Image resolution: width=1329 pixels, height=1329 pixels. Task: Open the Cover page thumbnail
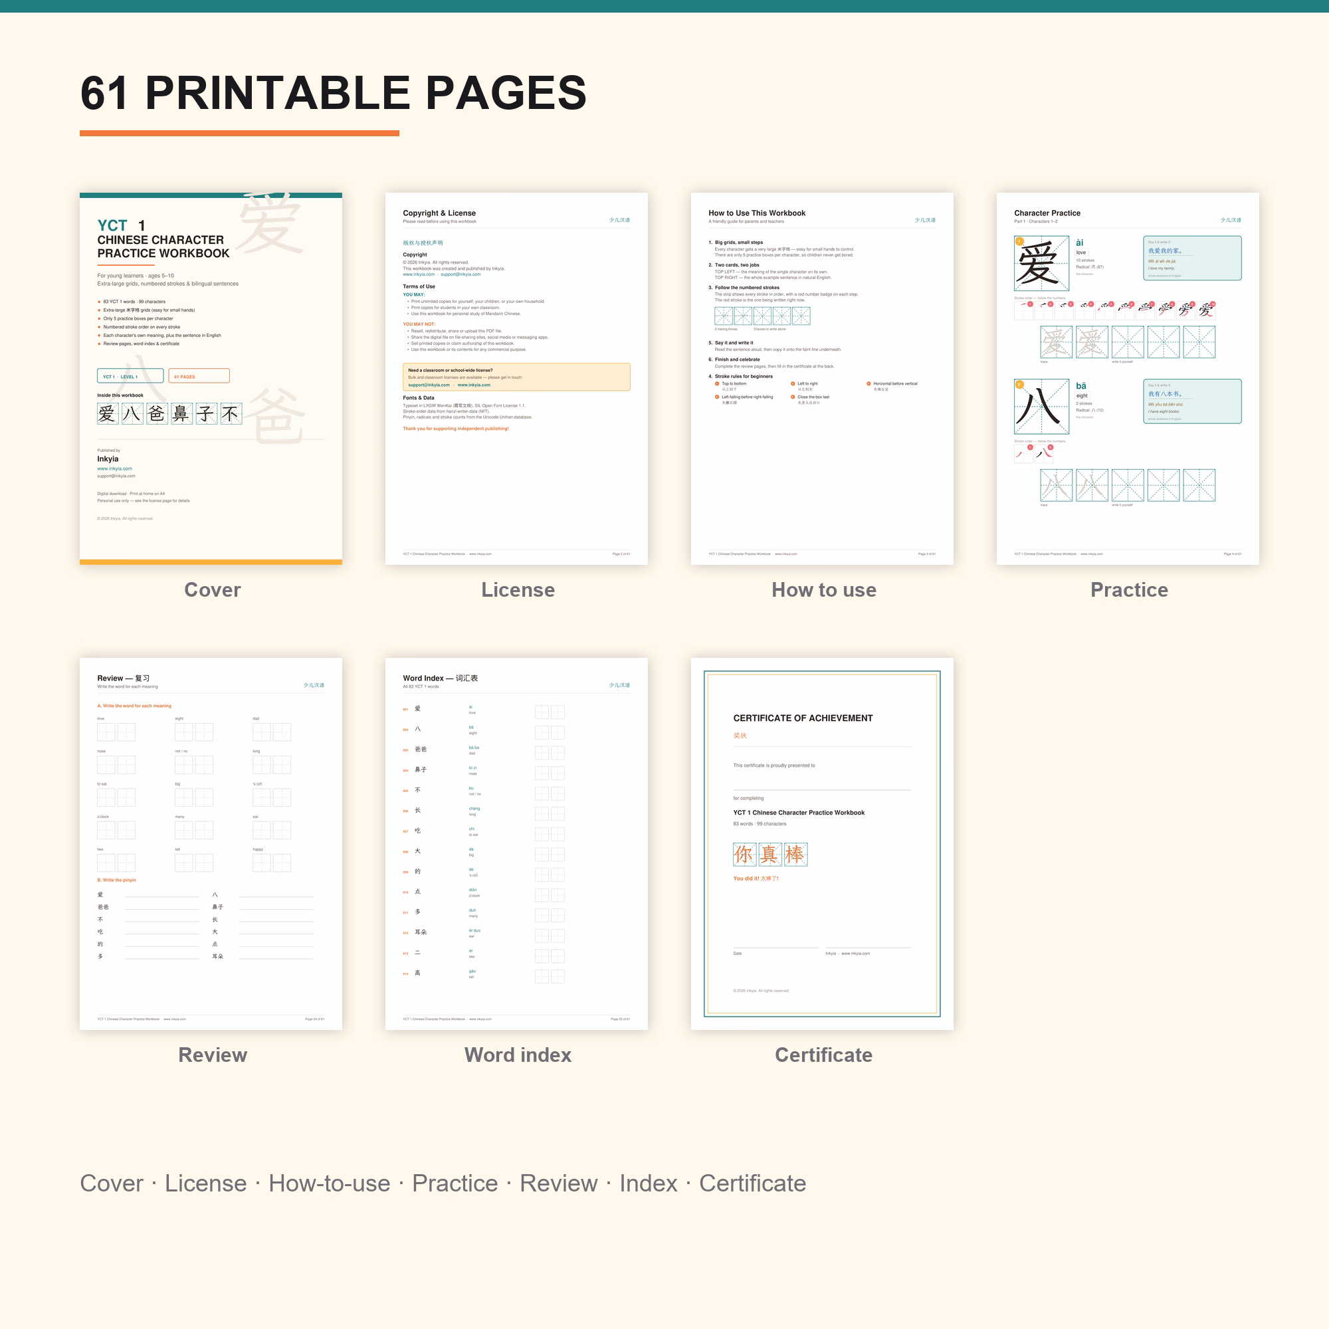[x=211, y=378]
